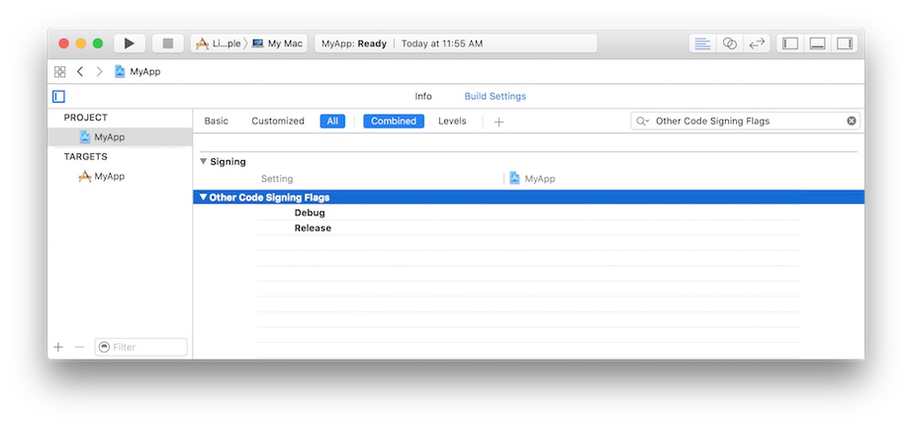912x427 pixels.
Task: Toggle the Inspectors utility panel
Action: (x=844, y=43)
